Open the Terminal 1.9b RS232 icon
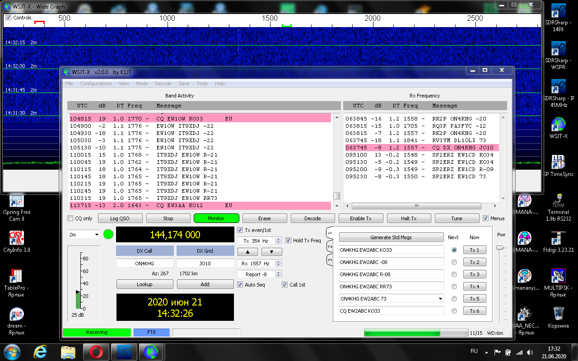 tap(559, 200)
